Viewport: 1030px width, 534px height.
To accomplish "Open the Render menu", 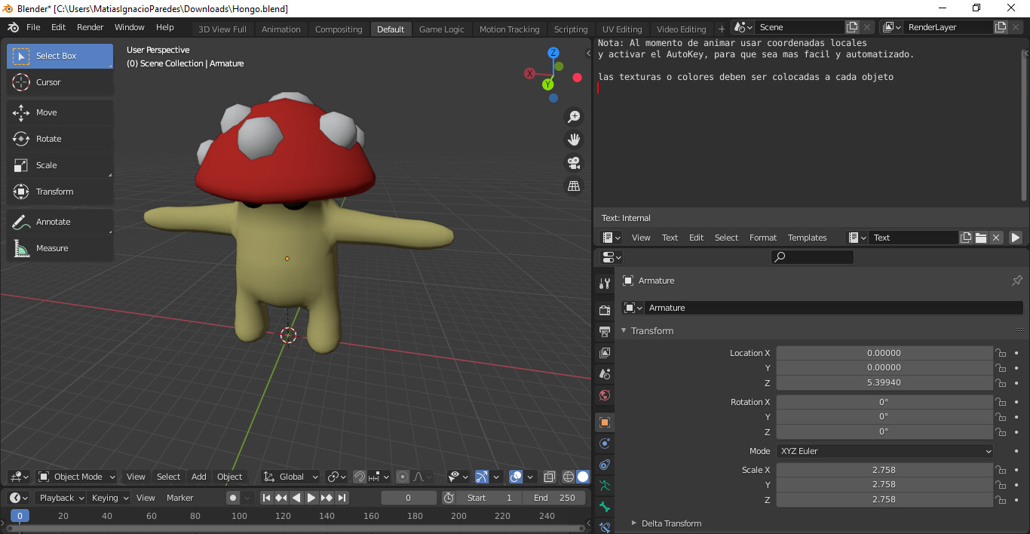I will coord(90,27).
